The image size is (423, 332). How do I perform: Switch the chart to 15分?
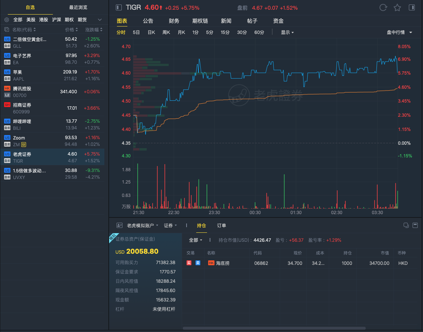[x=225, y=32]
